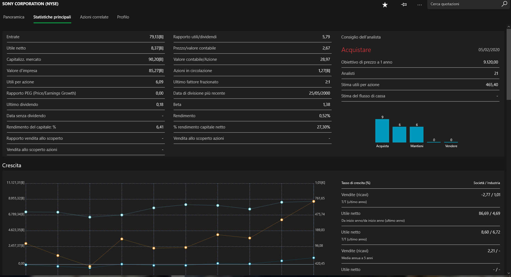Click the chart axis label 11.121,31[B]
The width and height of the screenshot is (511, 277).
click(15, 183)
